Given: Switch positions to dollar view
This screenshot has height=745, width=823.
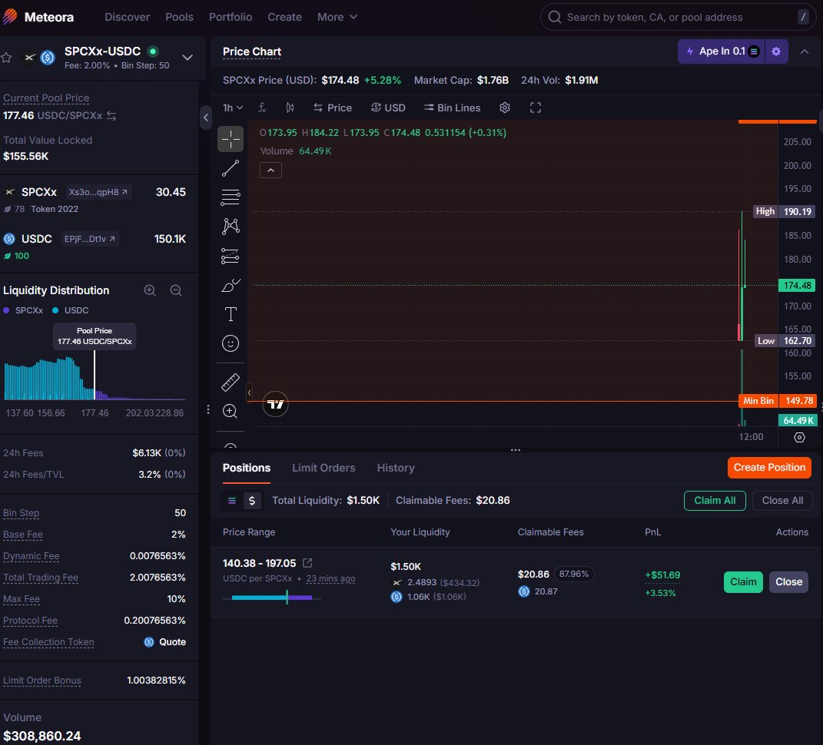Looking at the screenshot, I should pos(252,501).
